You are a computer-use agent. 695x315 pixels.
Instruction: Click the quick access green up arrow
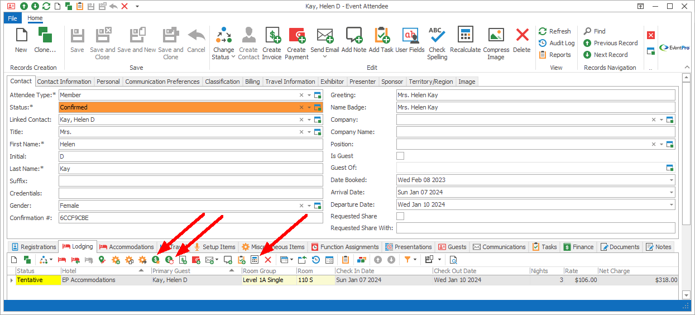(x=24, y=6)
